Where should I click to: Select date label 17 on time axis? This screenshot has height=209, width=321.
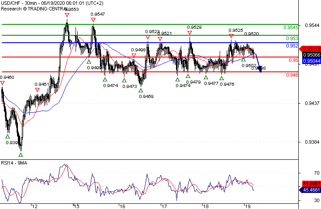click(164, 206)
